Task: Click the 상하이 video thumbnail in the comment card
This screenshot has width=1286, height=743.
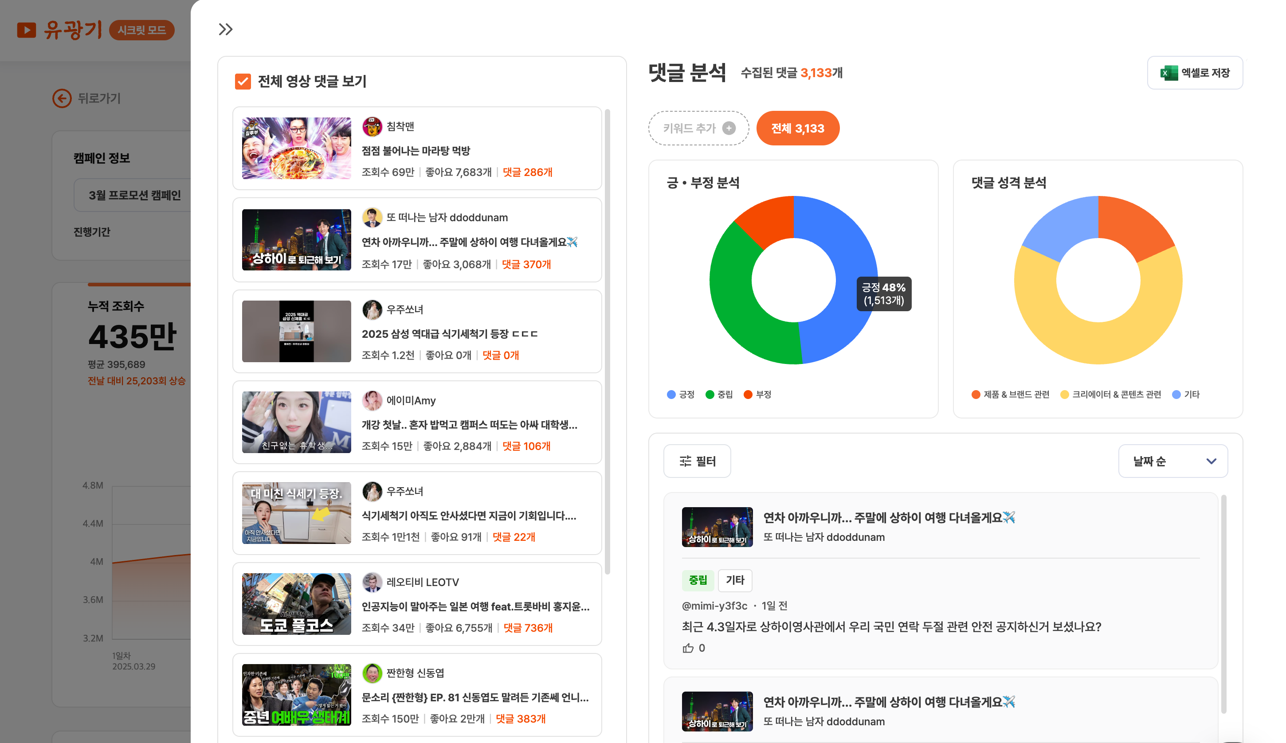Action: (x=717, y=527)
